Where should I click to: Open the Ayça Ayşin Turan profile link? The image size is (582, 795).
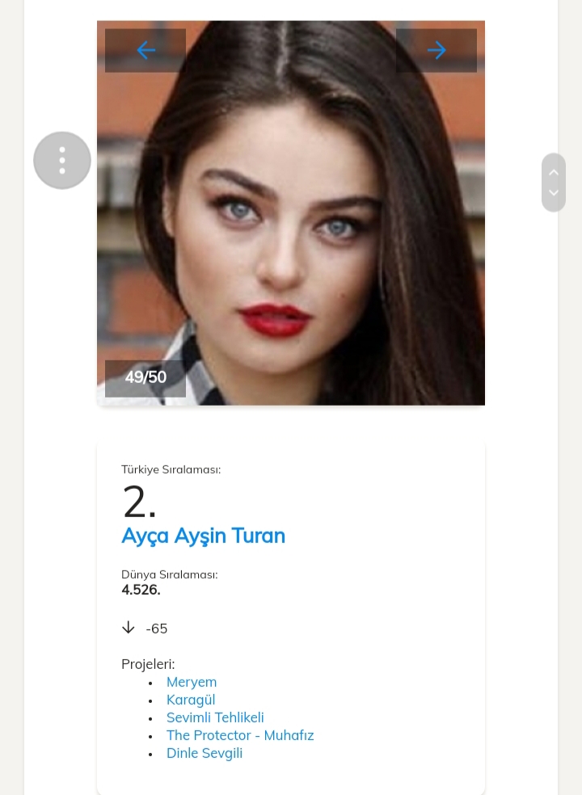(x=203, y=536)
